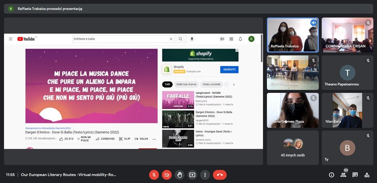Select Eleni Stogiannou's video tile

(x=293, y=73)
